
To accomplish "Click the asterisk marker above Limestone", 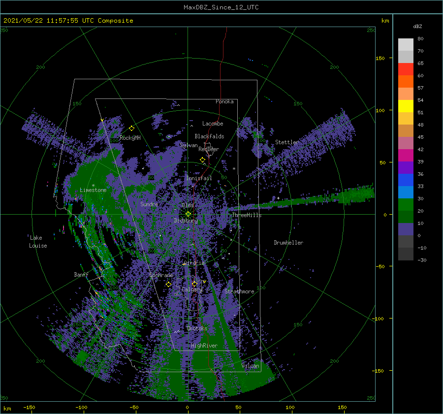I will (x=93, y=186).
